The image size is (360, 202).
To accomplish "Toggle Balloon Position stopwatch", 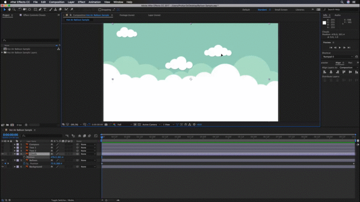I will (24, 163).
